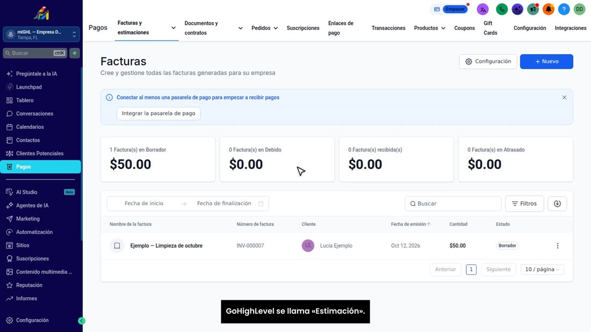Open the top nav Configuración tab

[530, 28]
